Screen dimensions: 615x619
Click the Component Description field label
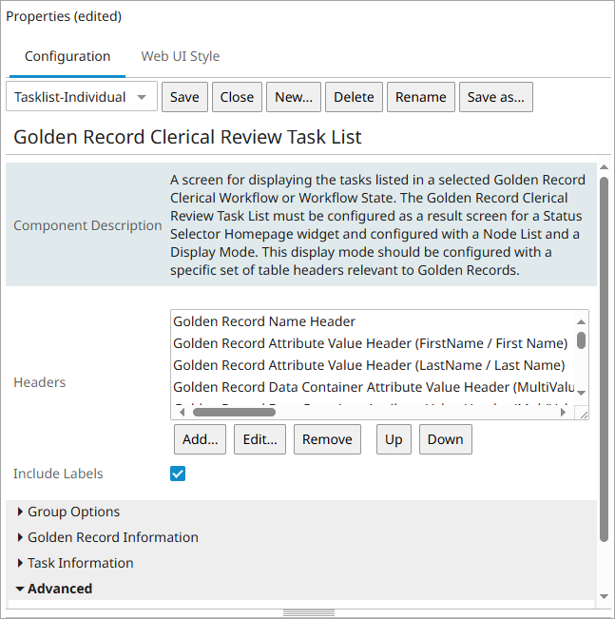point(87,225)
